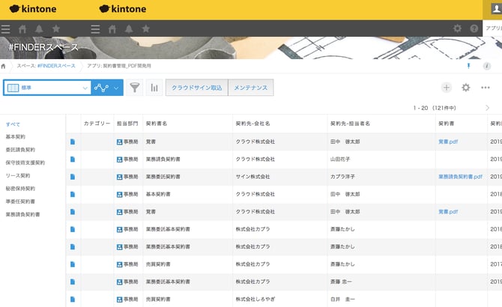Click the home icon in the breadcrumb
502x307 pixels.
(x=4, y=66)
